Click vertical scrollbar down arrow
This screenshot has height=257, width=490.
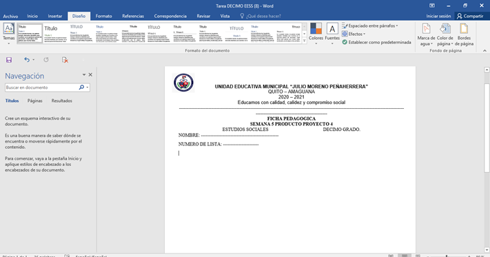(x=487, y=250)
